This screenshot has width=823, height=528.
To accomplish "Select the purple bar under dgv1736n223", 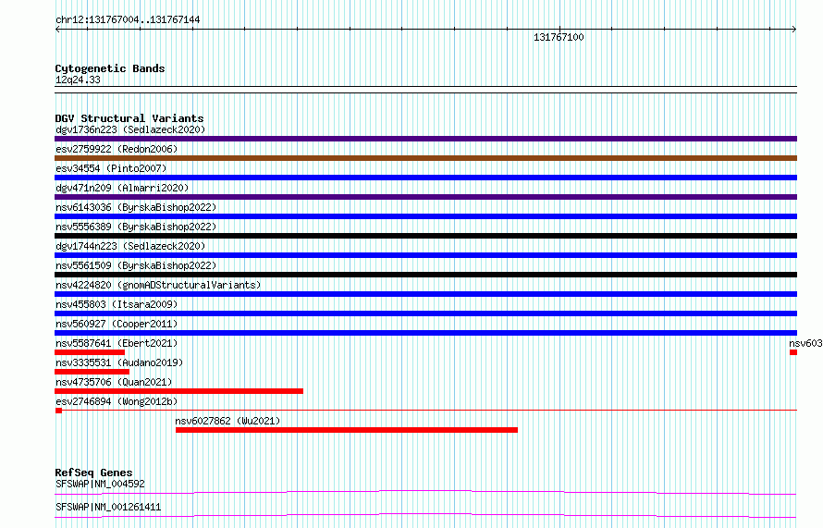I will pyautogui.click(x=425, y=139).
